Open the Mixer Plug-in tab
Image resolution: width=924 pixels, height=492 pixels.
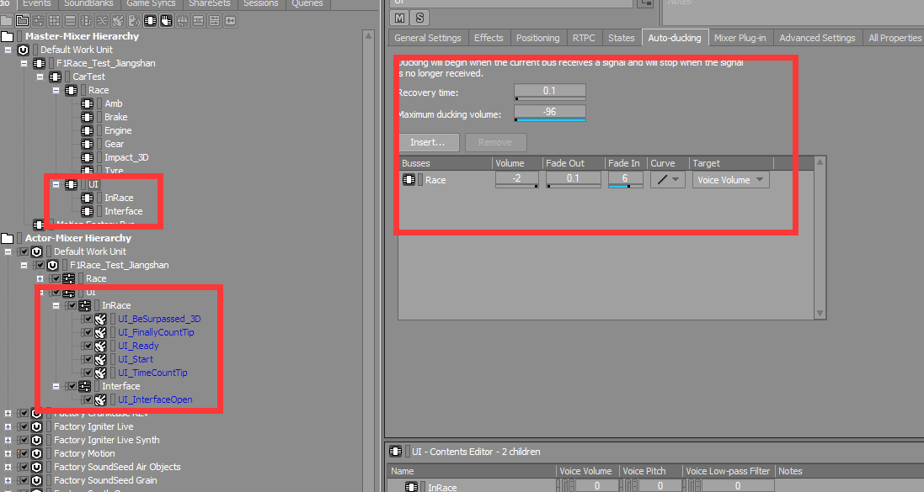click(x=740, y=38)
